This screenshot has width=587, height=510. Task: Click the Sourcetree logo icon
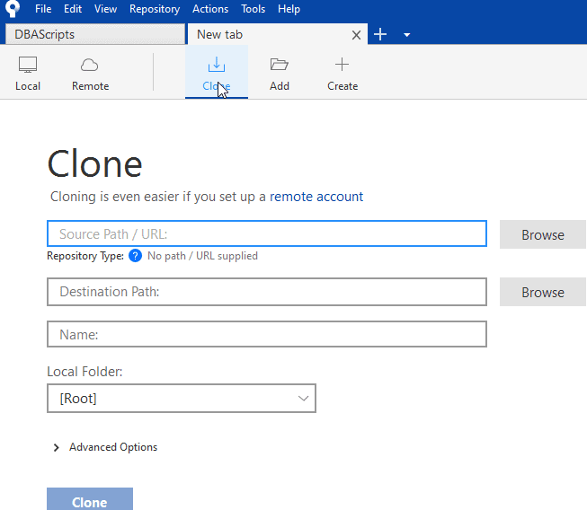13,9
